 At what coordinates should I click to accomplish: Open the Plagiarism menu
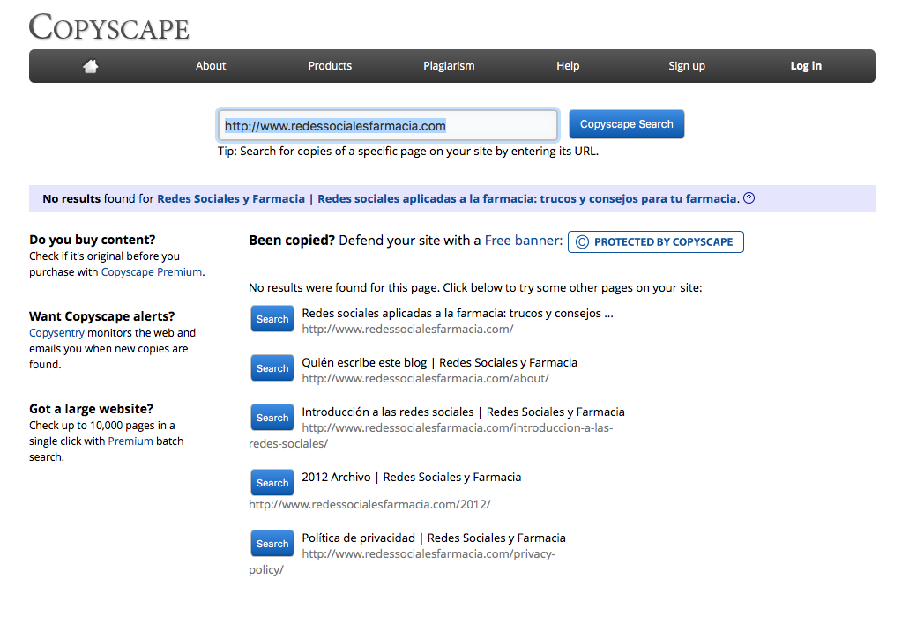449,66
